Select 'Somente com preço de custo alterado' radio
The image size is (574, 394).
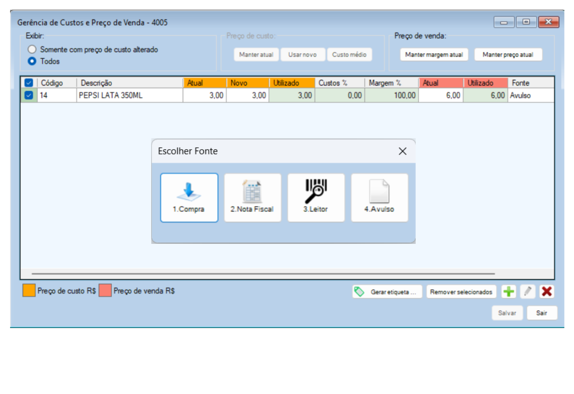click(32, 49)
